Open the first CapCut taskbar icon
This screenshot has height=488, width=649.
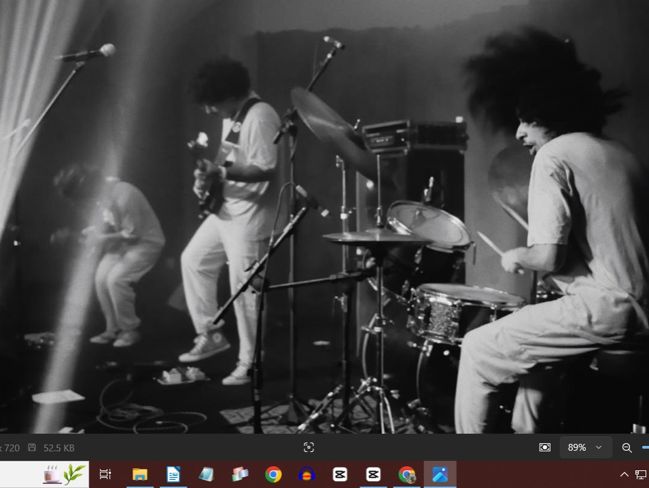click(340, 474)
